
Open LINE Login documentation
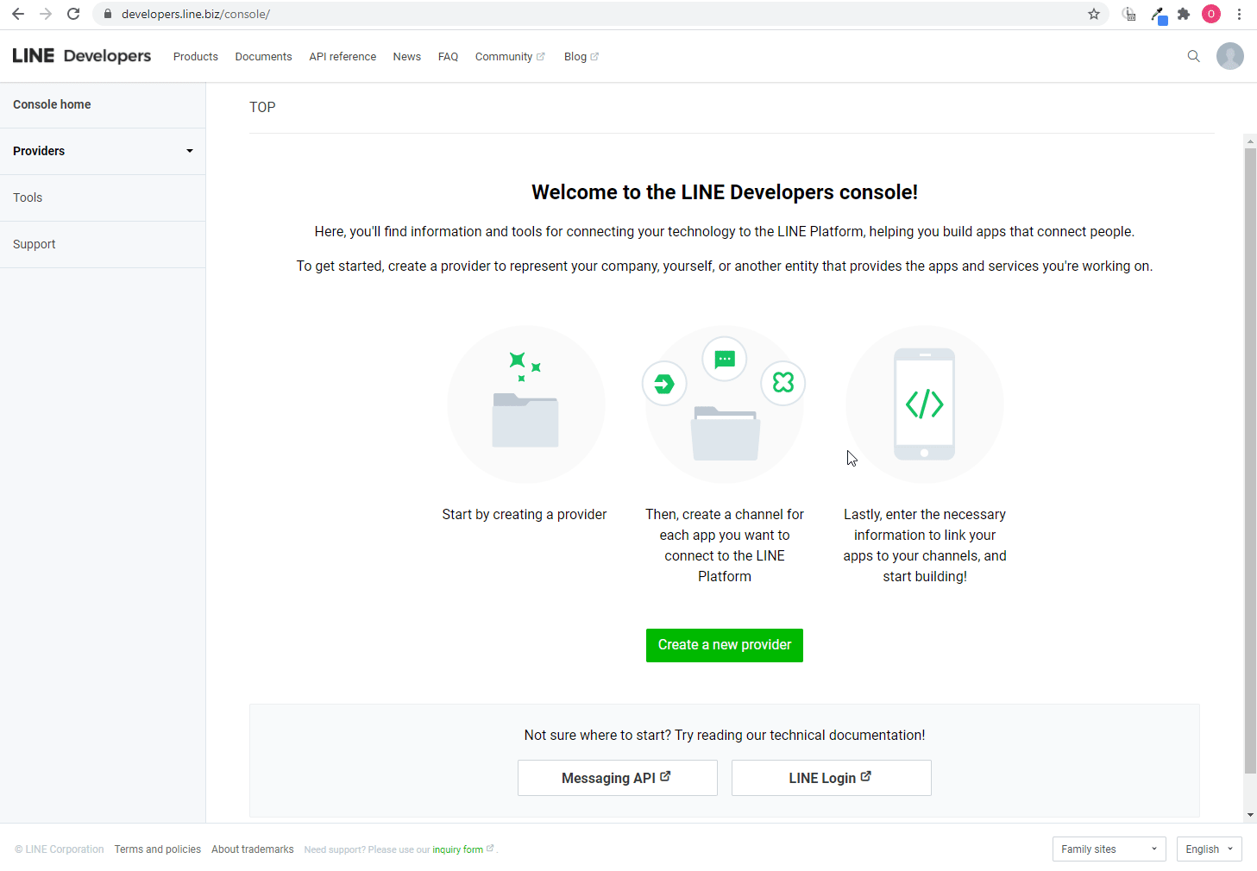coord(832,778)
